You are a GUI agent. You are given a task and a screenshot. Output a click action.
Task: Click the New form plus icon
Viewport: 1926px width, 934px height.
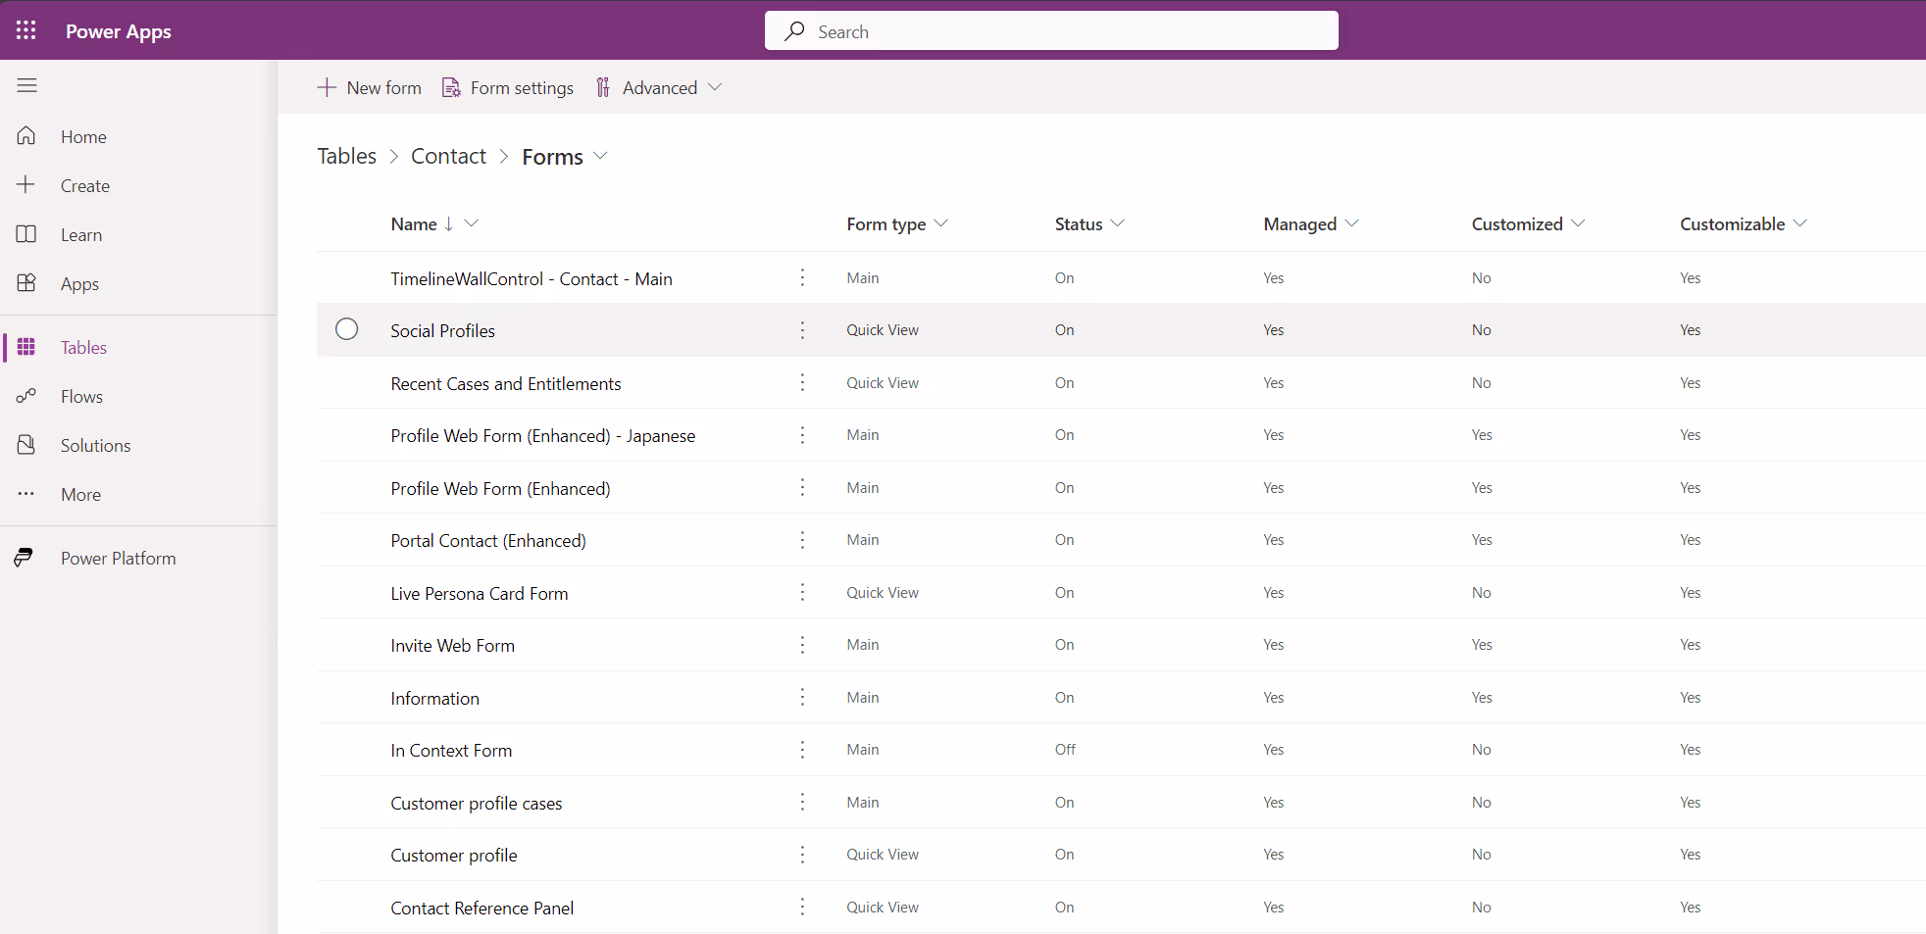pyautogui.click(x=327, y=87)
